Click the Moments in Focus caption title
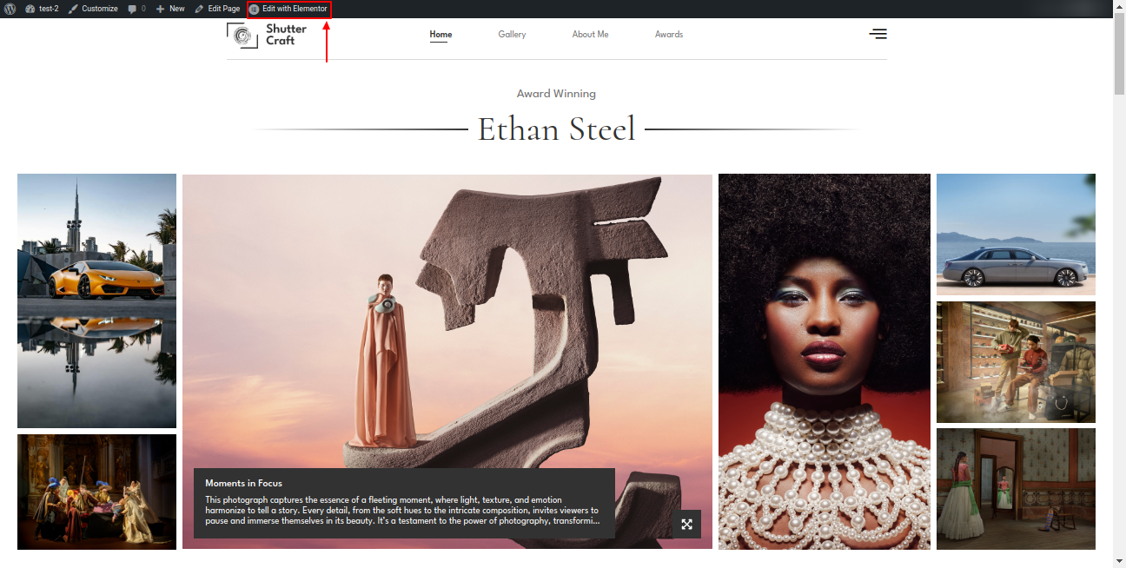Image resolution: width=1126 pixels, height=568 pixels. [x=243, y=483]
